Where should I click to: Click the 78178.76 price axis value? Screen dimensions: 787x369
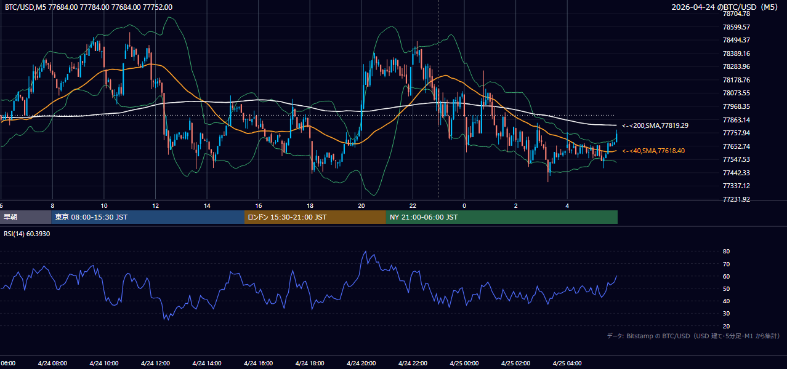click(x=736, y=80)
